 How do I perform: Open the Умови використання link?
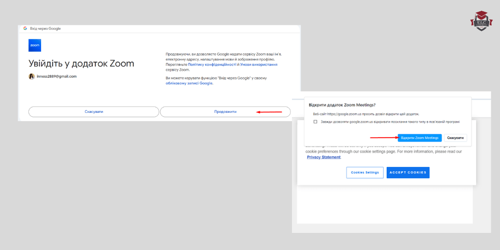pyautogui.click(x=259, y=64)
